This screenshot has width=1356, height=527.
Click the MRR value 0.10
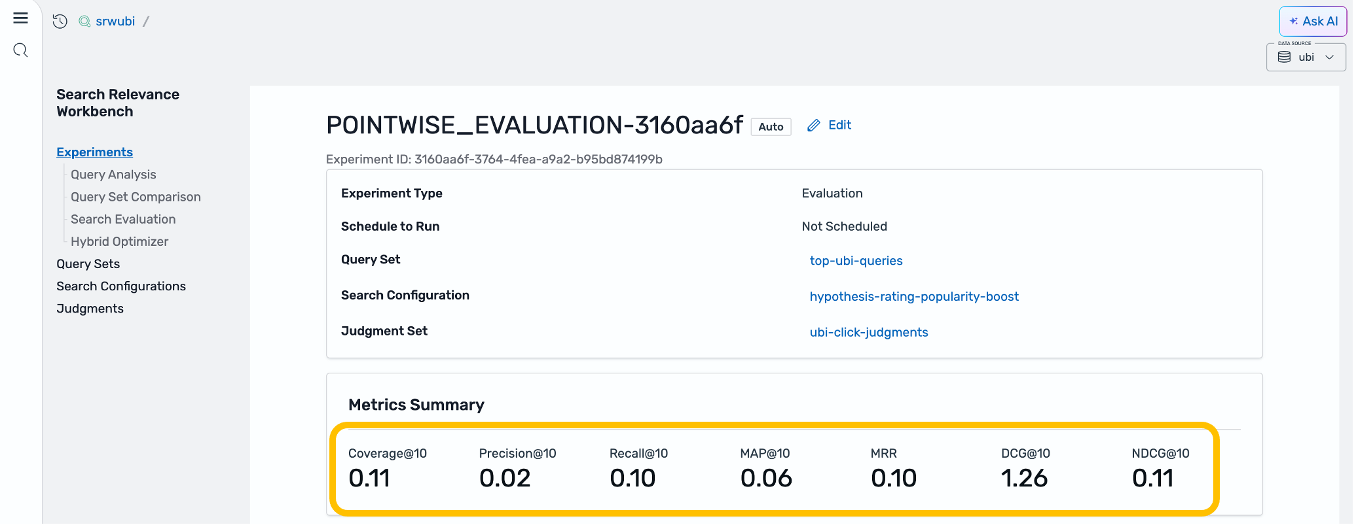click(894, 479)
